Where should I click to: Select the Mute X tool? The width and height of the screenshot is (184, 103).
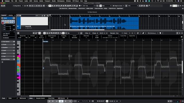click(x=64, y=6)
